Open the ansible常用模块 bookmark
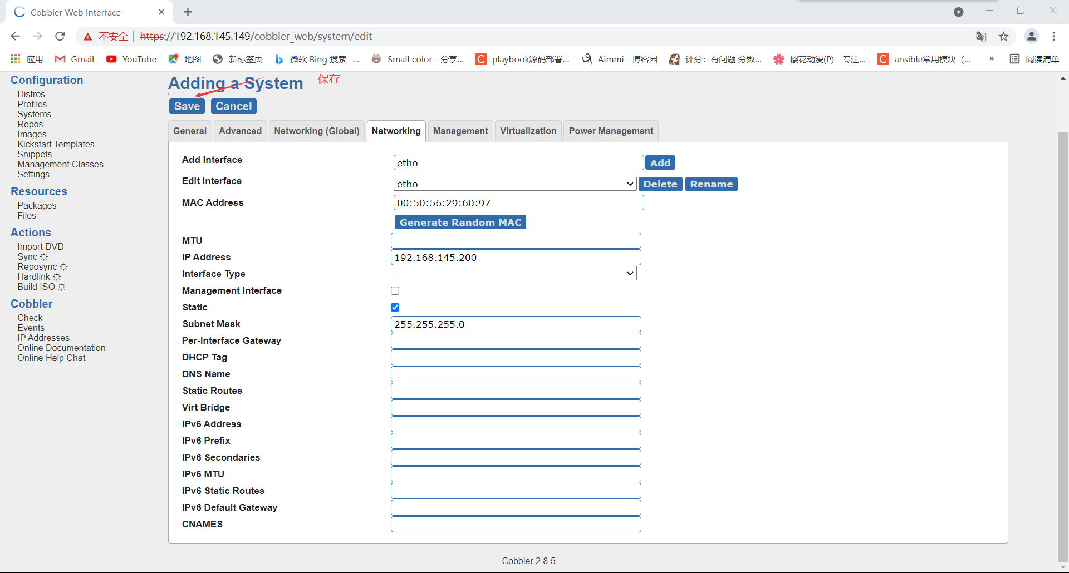The width and height of the screenshot is (1069, 573). click(x=924, y=59)
